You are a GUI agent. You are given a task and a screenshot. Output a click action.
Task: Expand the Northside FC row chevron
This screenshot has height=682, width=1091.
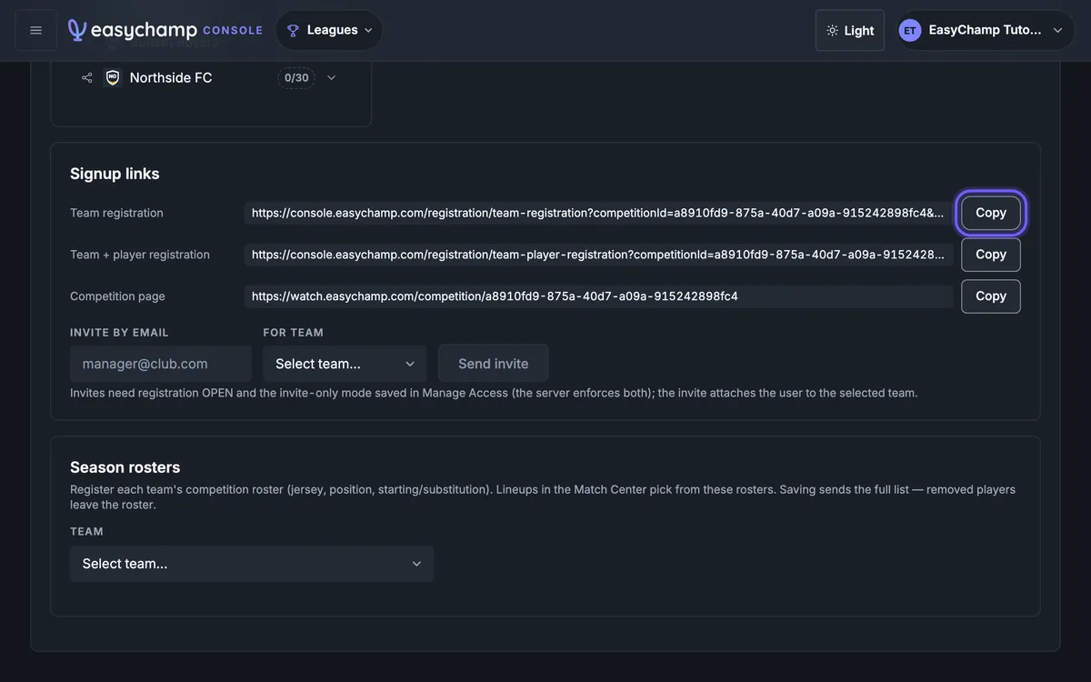[331, 77]
